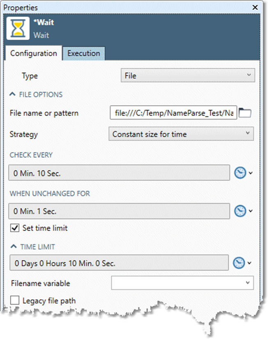This screenshot has height=340, width=268.
Task: Browse for file with folder icon
Action: [245, 113]
